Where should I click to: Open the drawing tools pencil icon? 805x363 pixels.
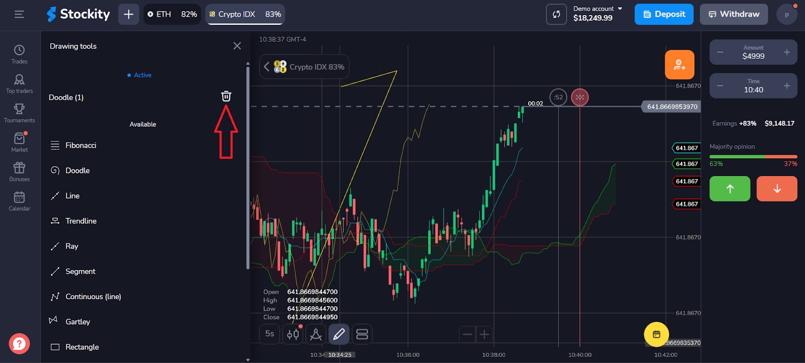coord(339,334)
